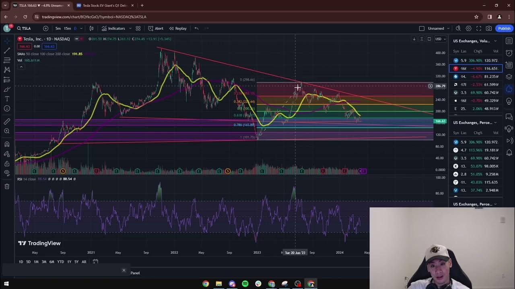Image resolution: width=515 pixels, height=289 pixels.
Task: Select the text annotation tool
Action: point(7,99)
